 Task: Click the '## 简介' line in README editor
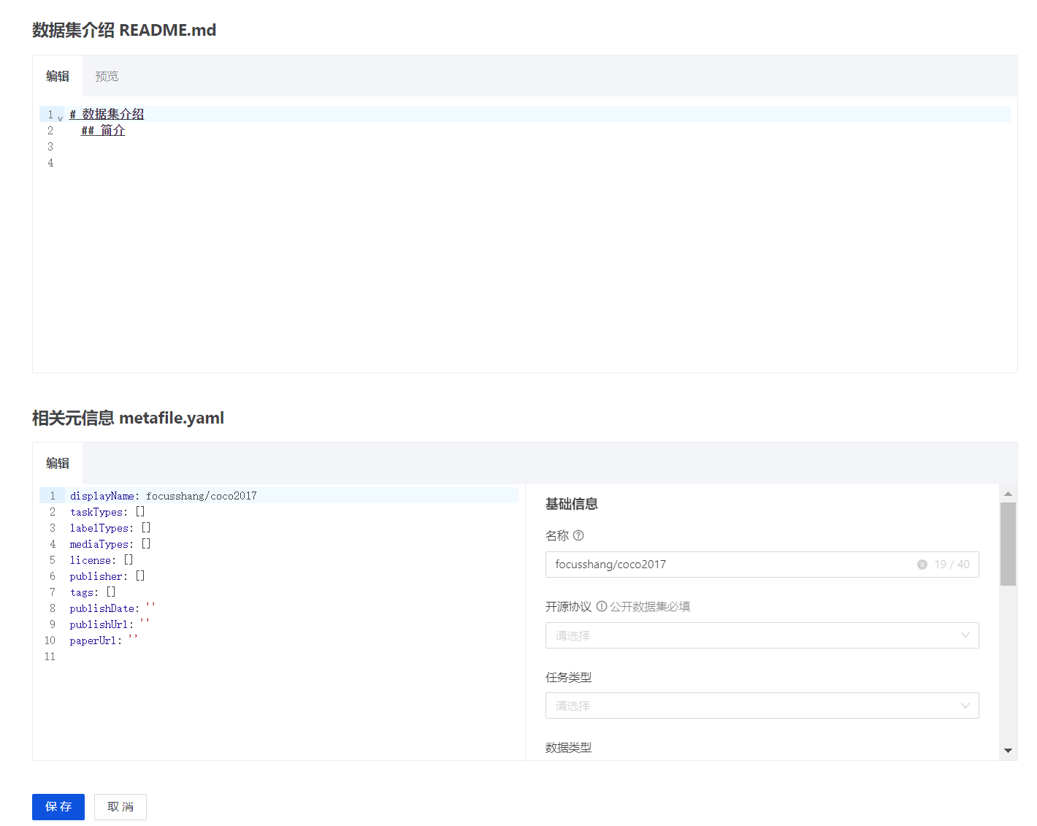pos(103,130)
